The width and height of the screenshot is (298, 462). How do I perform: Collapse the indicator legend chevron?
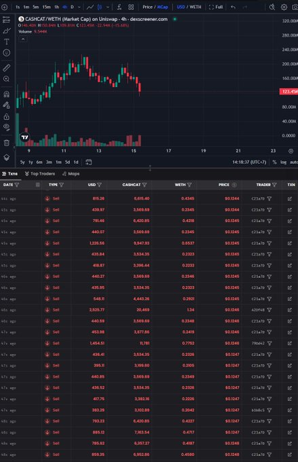click(23, 39)
